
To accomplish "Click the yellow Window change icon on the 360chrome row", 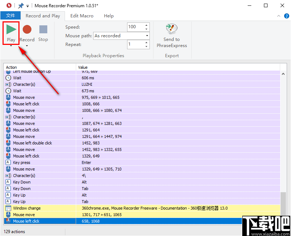I will 8,208.
